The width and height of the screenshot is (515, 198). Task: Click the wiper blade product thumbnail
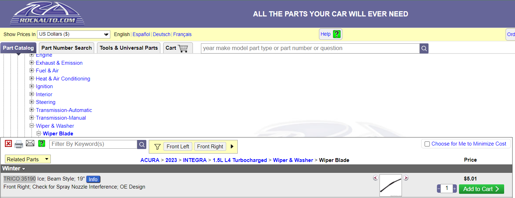pos(391,185)
